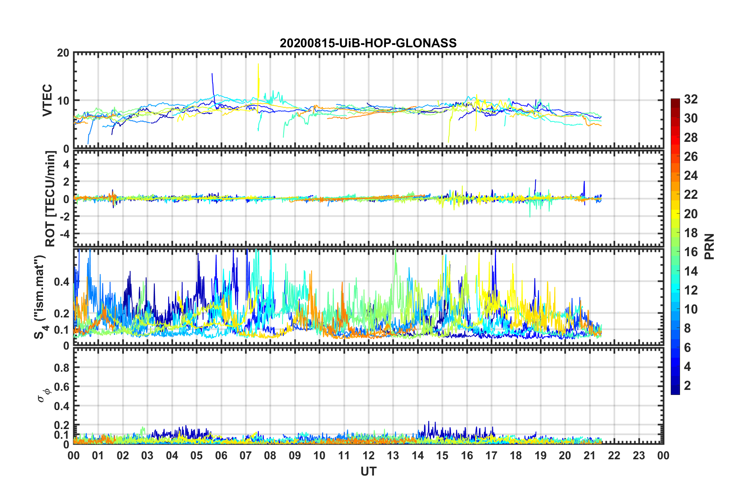Click the sigma phi axis label

click(x=43, y=395)
